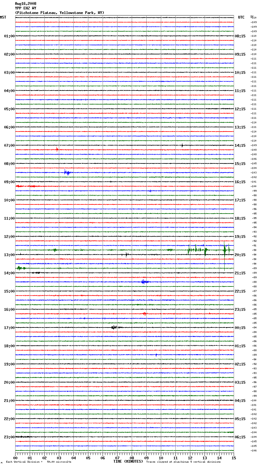
Task: Click the station code "YPP EHZ WY"
Action: pyautogui.click(x=25, y=8)
